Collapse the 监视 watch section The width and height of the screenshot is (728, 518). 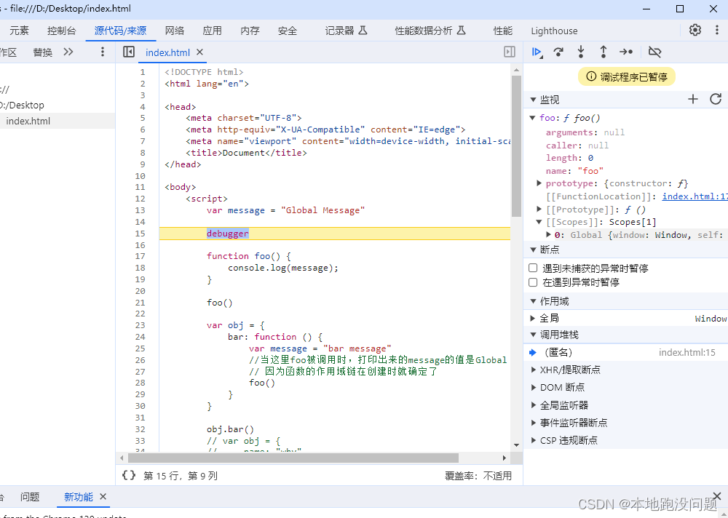point(533,100)
